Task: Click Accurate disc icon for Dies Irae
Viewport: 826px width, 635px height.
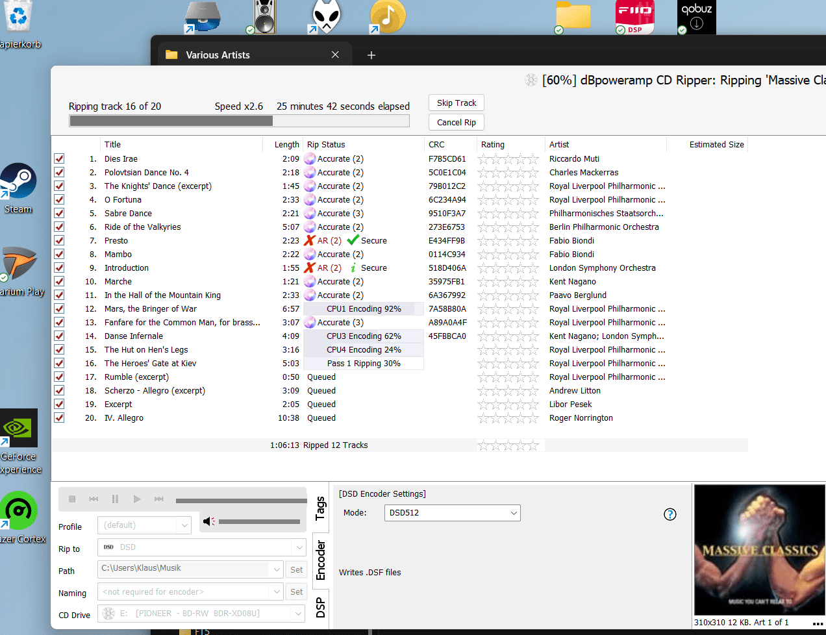Action: pos(310,158)
